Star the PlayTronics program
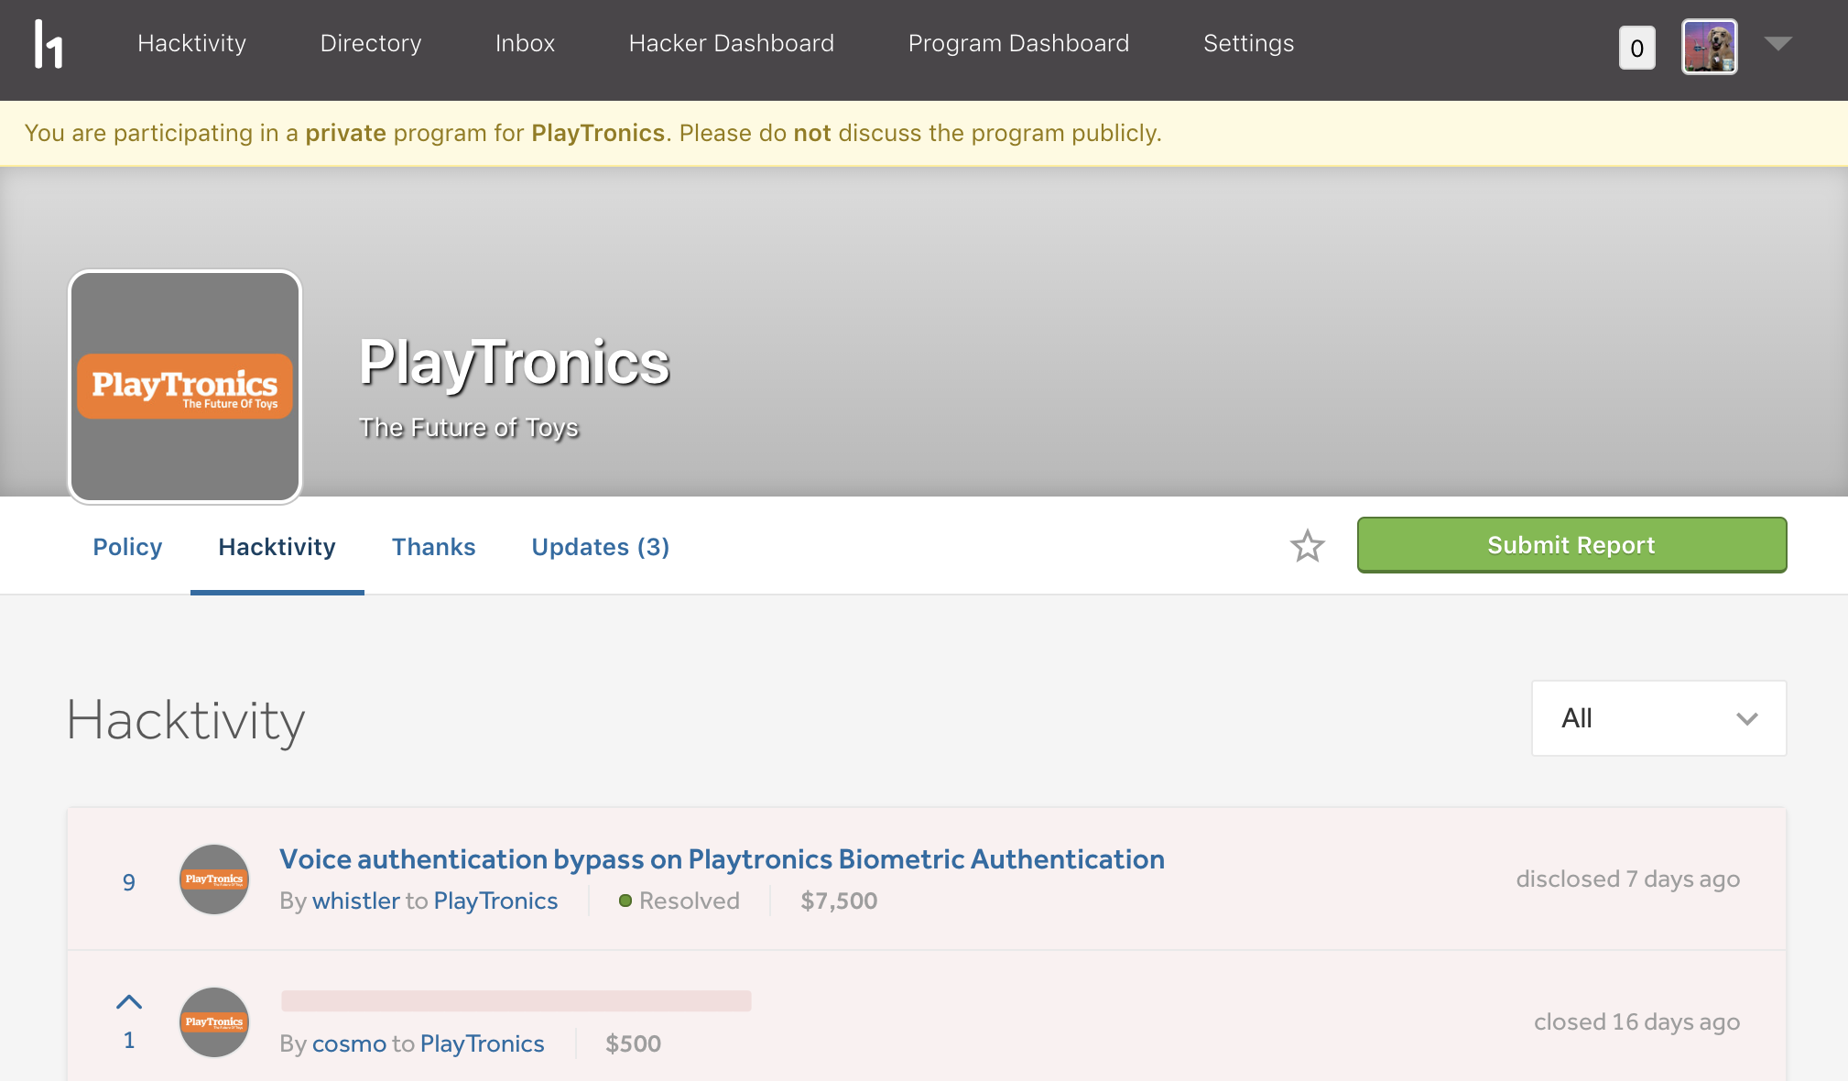1848x1081 pixels. pyautogui.click(x=1307, y=546)
